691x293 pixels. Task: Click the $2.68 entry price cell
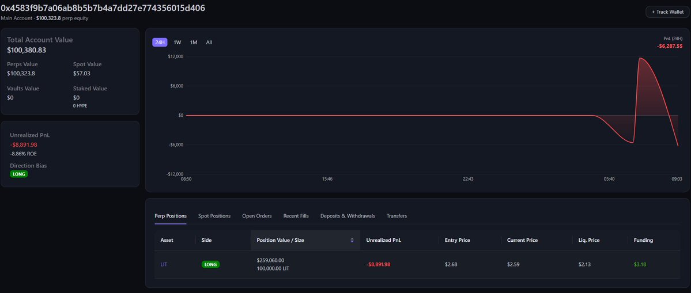(x=451, y=264)
